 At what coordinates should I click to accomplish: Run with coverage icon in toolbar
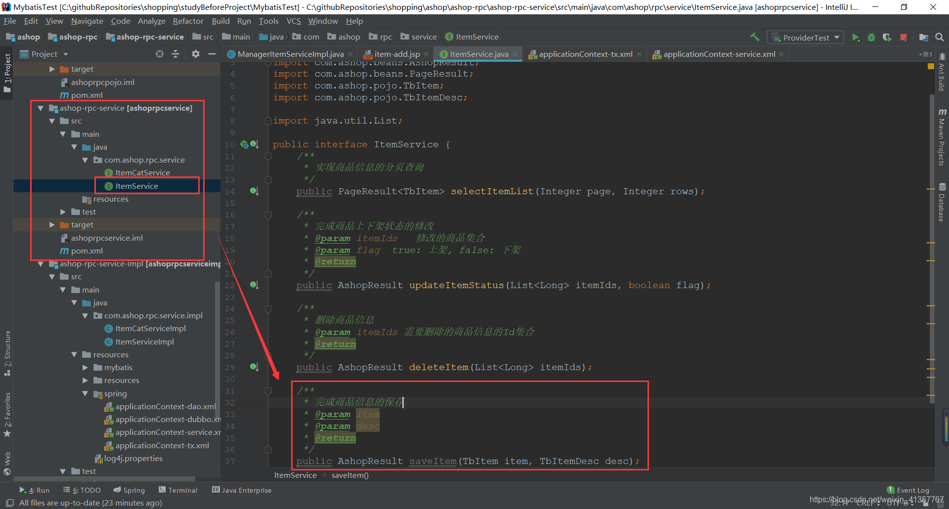tap(887, 38)
